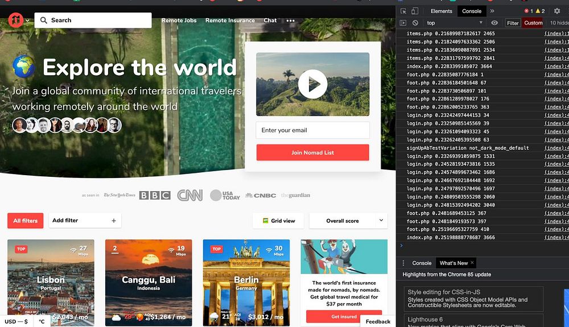The height and width of the screenshot is (327, 569).
Task: Click The New York Times logo
Action: click(119, 195)
